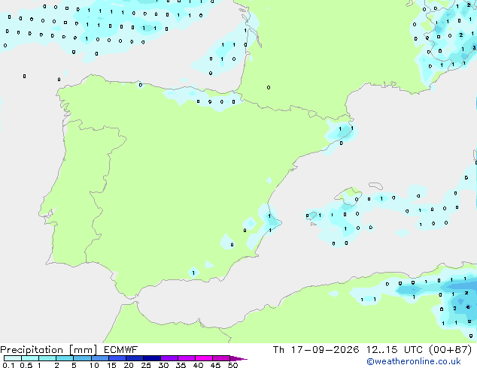Click the ECMWF model label
477x368 pixels.
tap(121, 350)
